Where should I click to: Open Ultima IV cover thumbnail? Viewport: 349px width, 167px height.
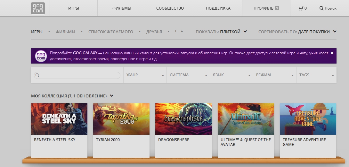(246, 119)
